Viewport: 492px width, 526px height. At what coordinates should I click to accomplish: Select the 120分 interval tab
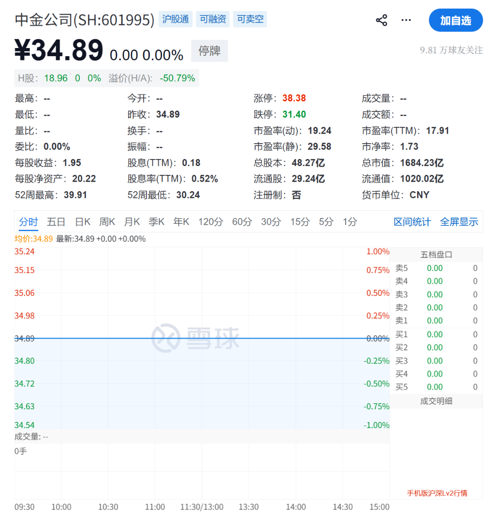(211, 222)
